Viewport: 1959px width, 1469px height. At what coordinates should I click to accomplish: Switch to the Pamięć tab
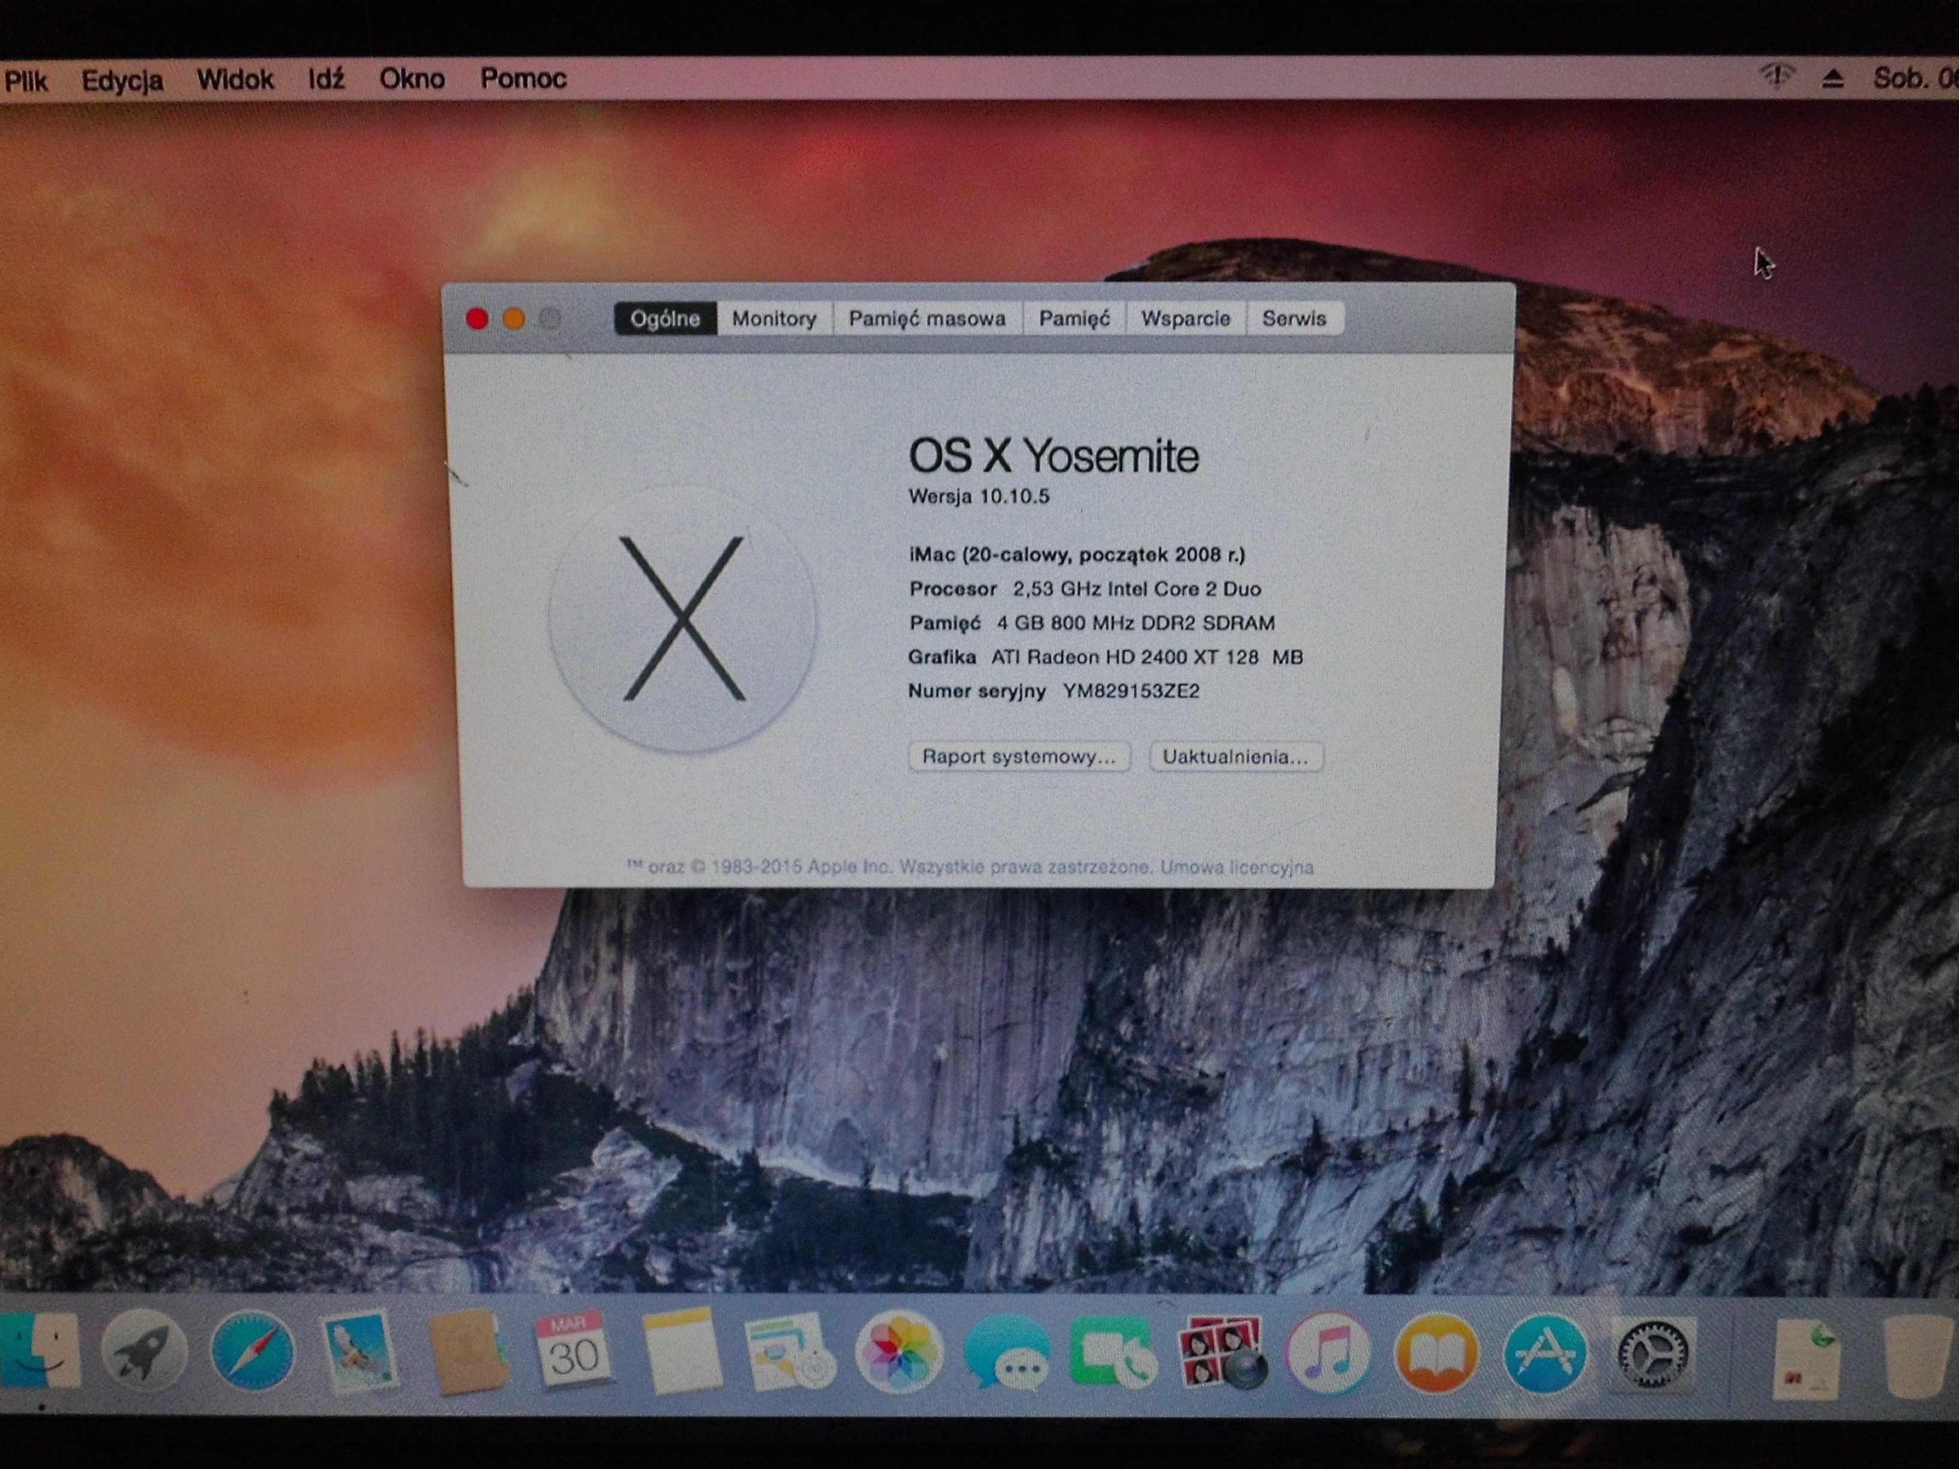(1074, 319)
